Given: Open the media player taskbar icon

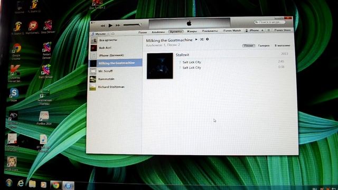Looking at the screenshot, I should (43, 185).
